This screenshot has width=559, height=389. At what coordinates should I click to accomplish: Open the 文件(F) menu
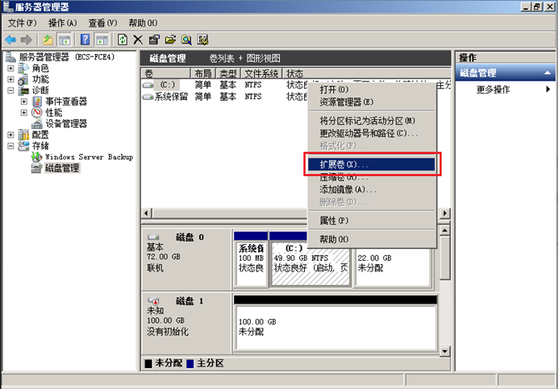pos(22,23)
